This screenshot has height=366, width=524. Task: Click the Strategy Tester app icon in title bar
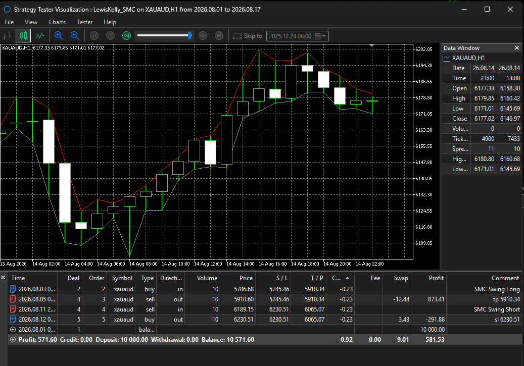click(7, 10)
